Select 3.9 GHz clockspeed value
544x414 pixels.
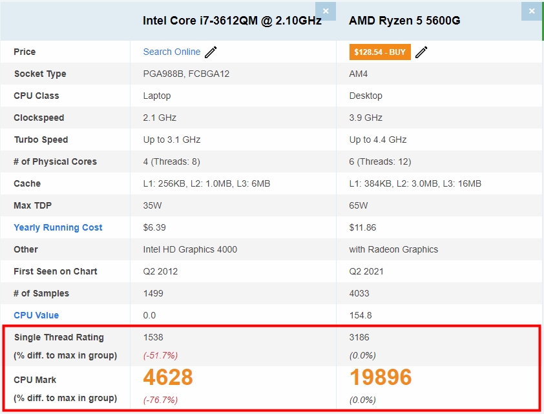click(x=366, y=118)
